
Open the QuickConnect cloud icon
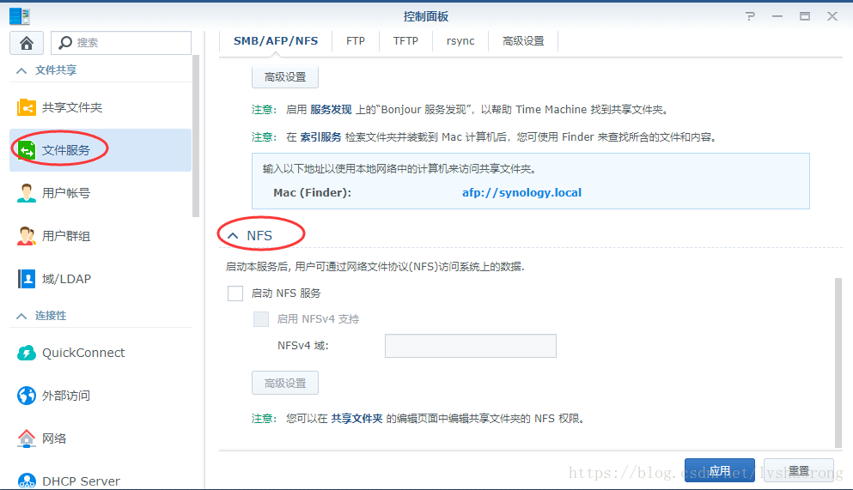coord(26,353)
